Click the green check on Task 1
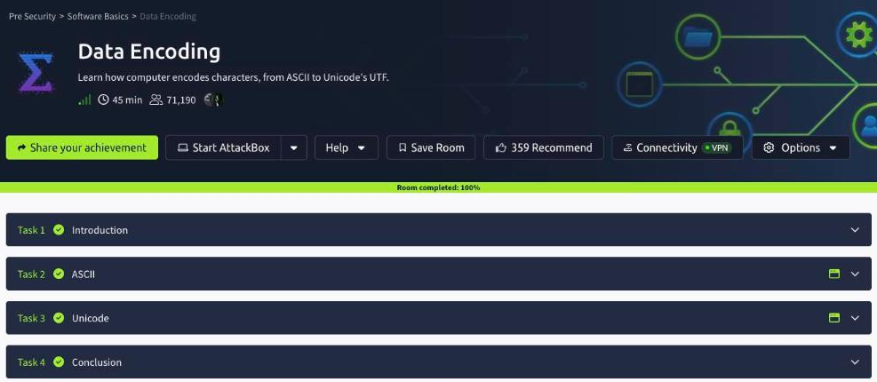Screen dimensions: 877x382 pyautogui.click(x=59, y=230)
